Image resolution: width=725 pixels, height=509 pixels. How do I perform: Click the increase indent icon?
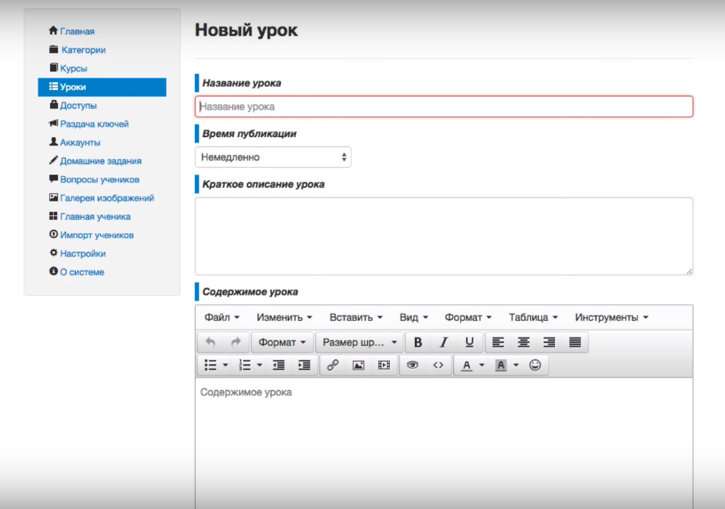(x=304, y=365)
